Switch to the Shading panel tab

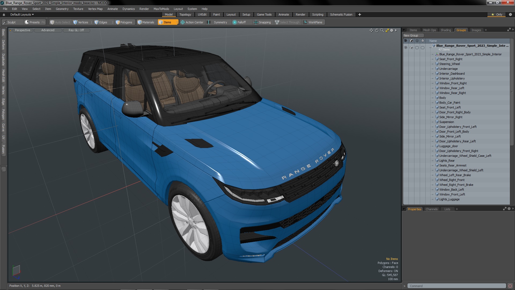[x=446, y=30]
